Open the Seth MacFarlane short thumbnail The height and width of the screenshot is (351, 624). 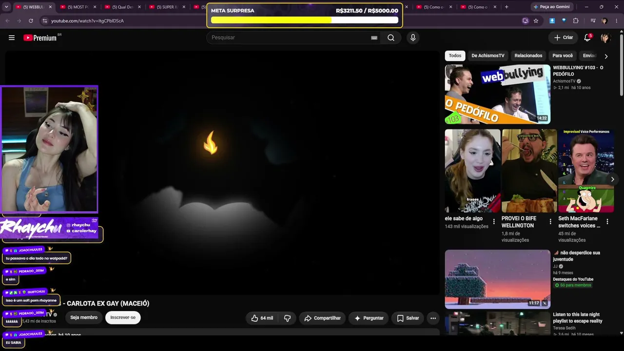585,171
